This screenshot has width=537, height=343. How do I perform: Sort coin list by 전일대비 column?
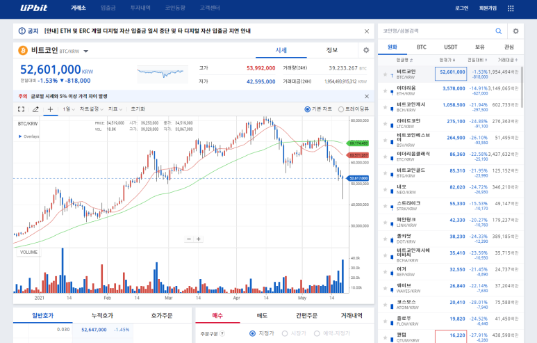pos(477,60)
